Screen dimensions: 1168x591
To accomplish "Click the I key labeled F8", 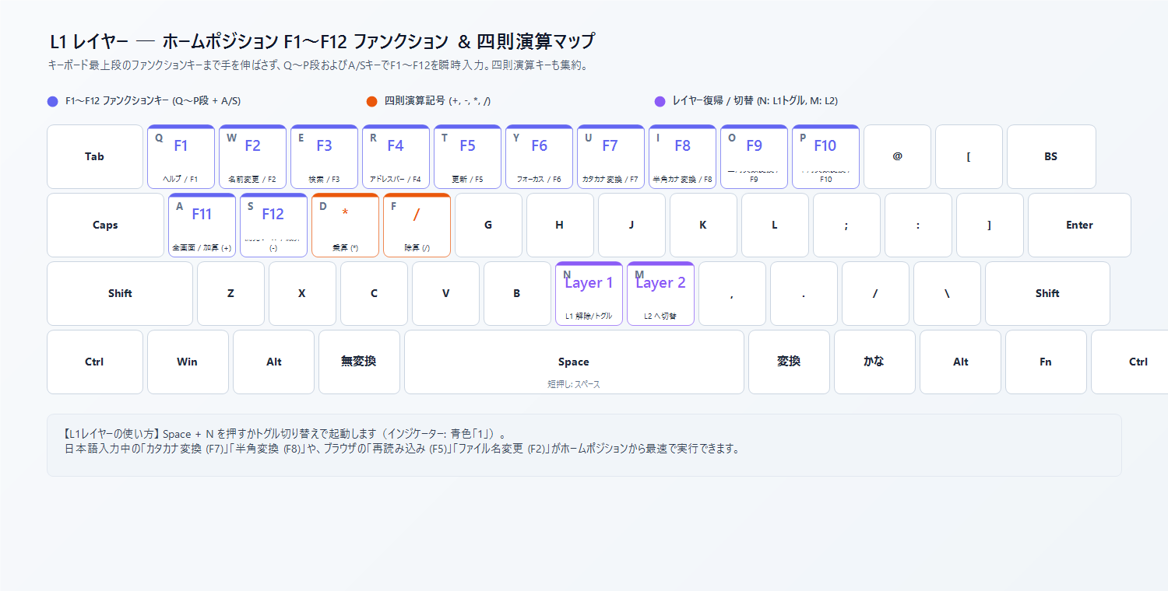I will coord(682,156).
